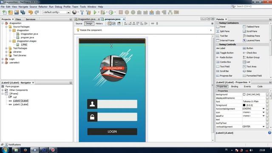Image resolution: width=272 pixels, height=153 pixels.
Task: Run the project with green play icon
Action: click(95, 12)
